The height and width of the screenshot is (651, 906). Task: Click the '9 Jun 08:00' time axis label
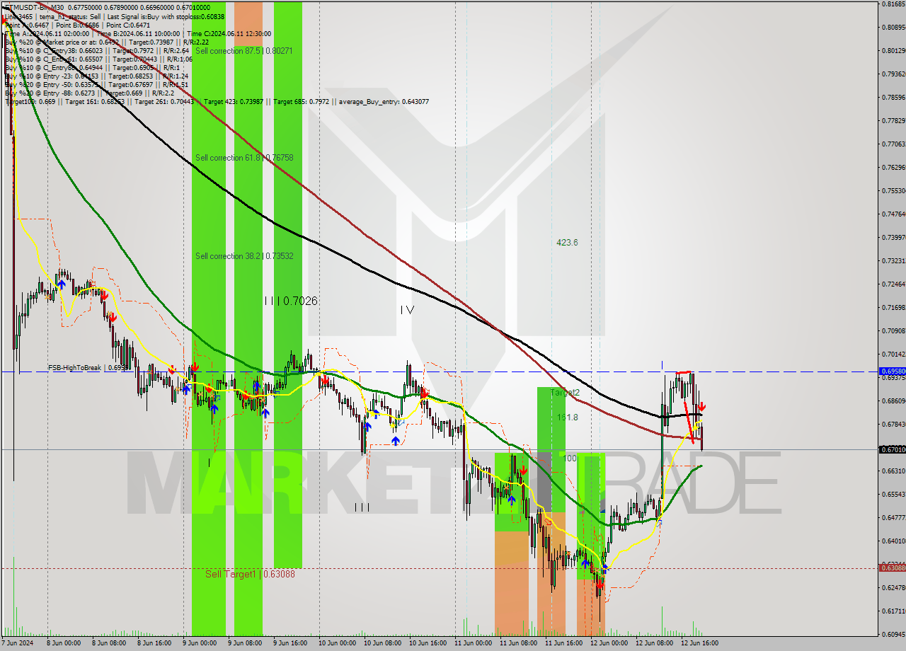245,643
